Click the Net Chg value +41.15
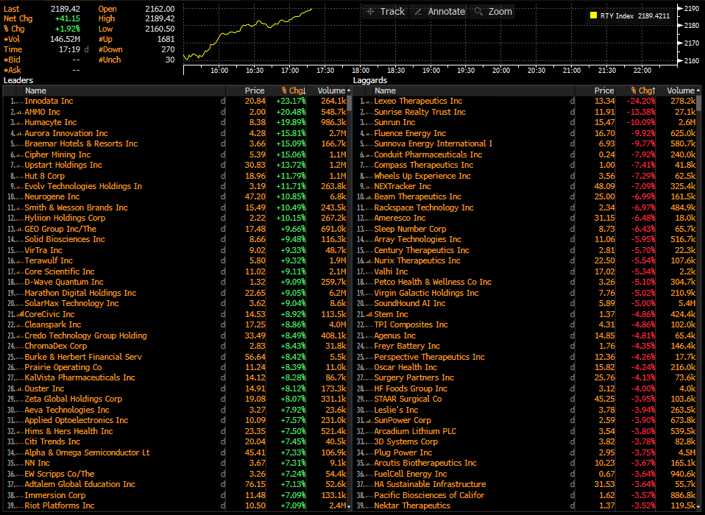Image resolution: width=705 pixels, height=515 pixels. click(x=68, y=18)
